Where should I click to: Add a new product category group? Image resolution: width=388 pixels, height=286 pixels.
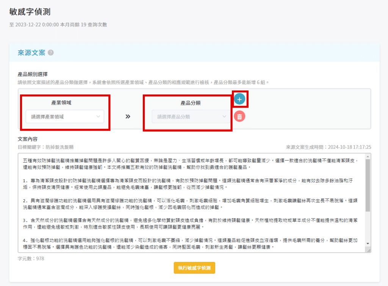pyautogui.click(x=239, y=99)
